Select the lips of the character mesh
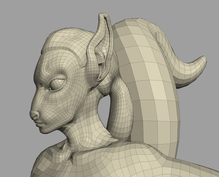Screen dimensions: 219x177 [x=40, y=123]
